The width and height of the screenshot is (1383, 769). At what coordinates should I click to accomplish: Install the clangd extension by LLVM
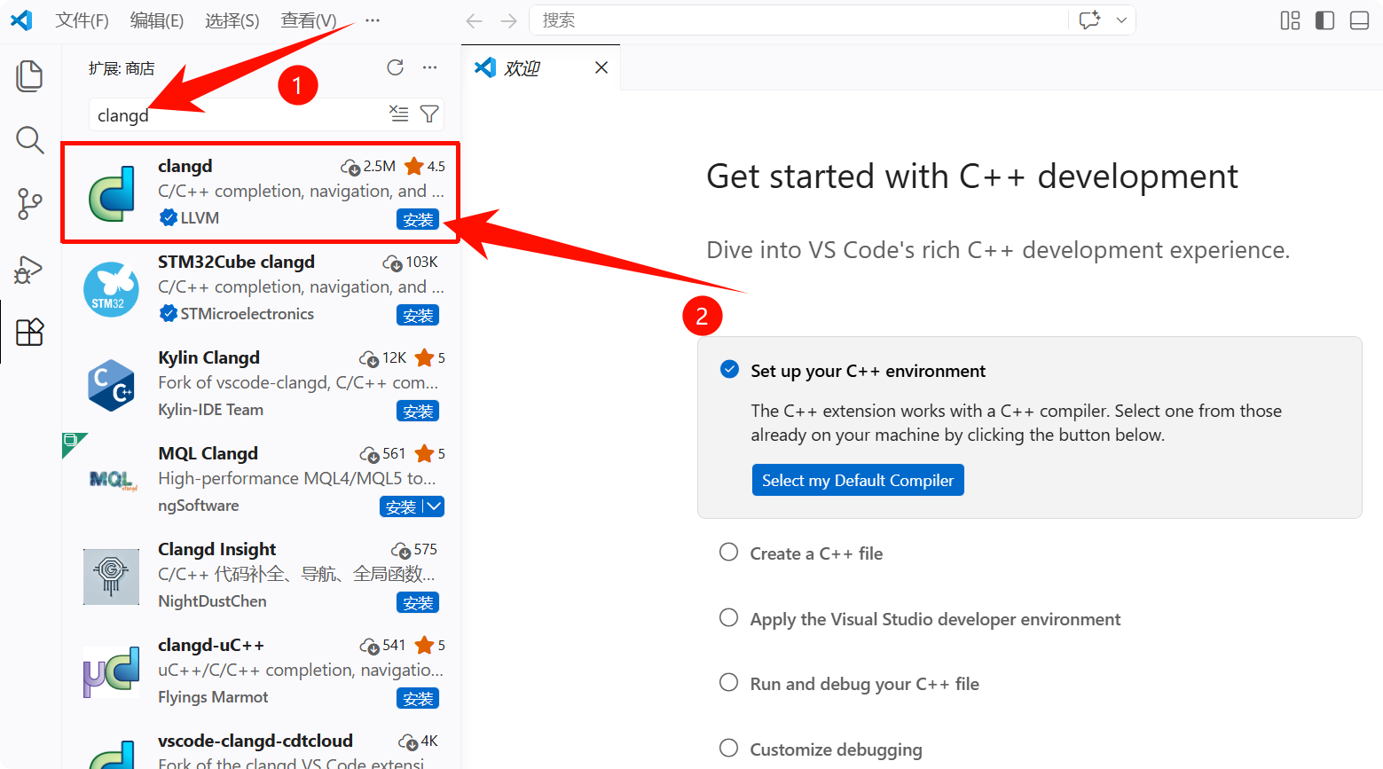click(x=418, y=219)
